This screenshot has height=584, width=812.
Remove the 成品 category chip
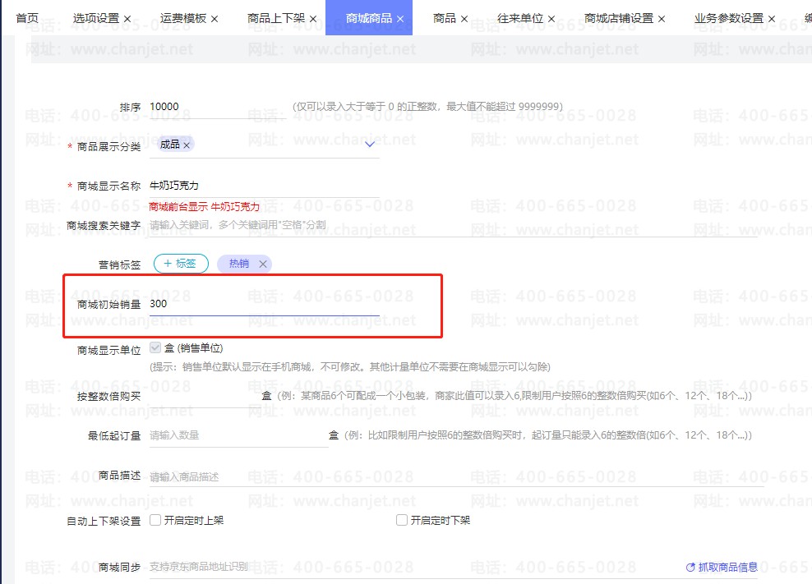point(187,145)
